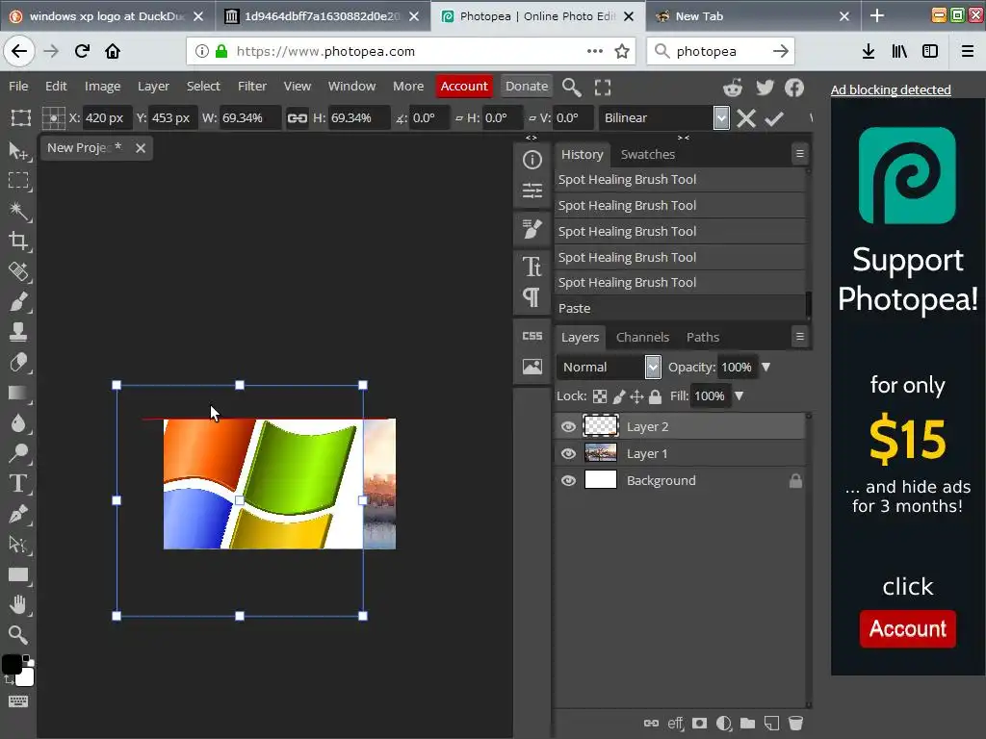The height and width of the screenshot is (739, 986).
Task: Select the Eraser tool
Action: click(18, 363)
